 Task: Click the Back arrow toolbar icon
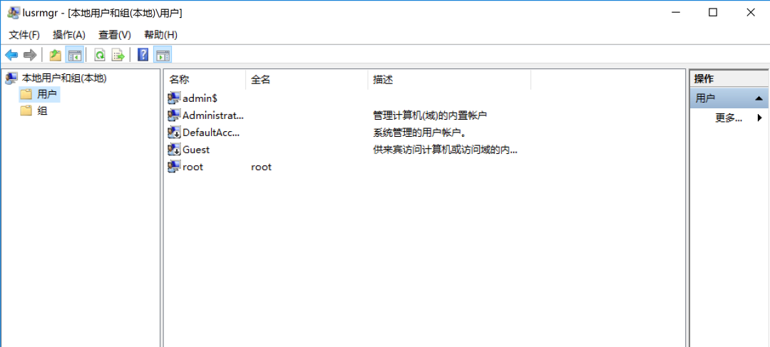pyautogui.click(x=11, y=54)
